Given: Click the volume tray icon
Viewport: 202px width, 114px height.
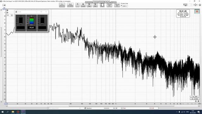Looking at the screenshot, I should pos(184,112).
